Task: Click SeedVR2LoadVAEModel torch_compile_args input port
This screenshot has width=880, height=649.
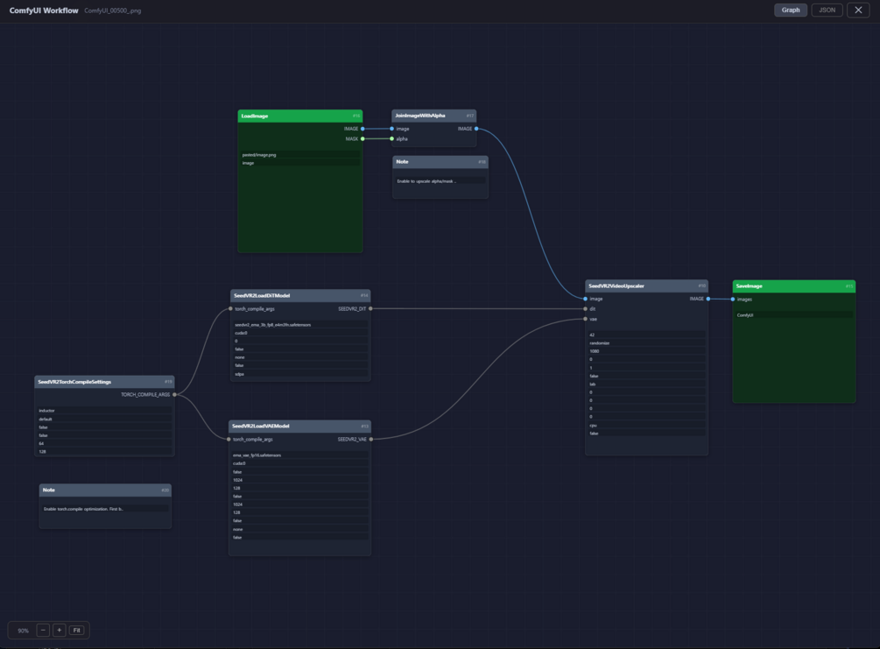Action: click(x=229, y=439)
